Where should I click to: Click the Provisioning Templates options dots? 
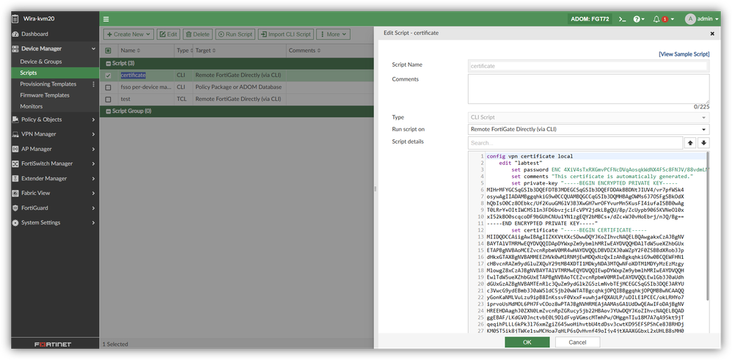tap(93, 84)
